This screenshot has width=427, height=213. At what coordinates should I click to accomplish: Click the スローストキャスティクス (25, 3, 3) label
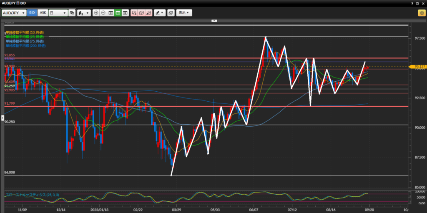pos(27,195)
